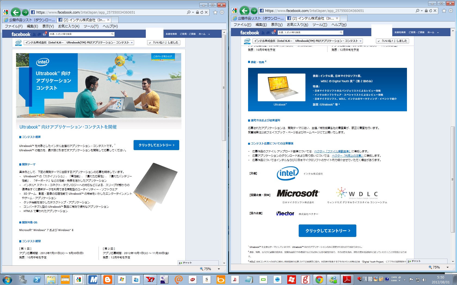The height and width of the screenshot is (285, 457).
Task: Open Adobe Reader from the taskbar
Action: coord(347,279)
